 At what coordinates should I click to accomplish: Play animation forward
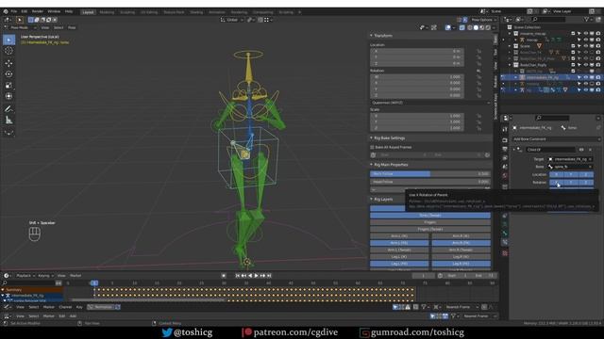pyautogui.click(x=256, y=276)
